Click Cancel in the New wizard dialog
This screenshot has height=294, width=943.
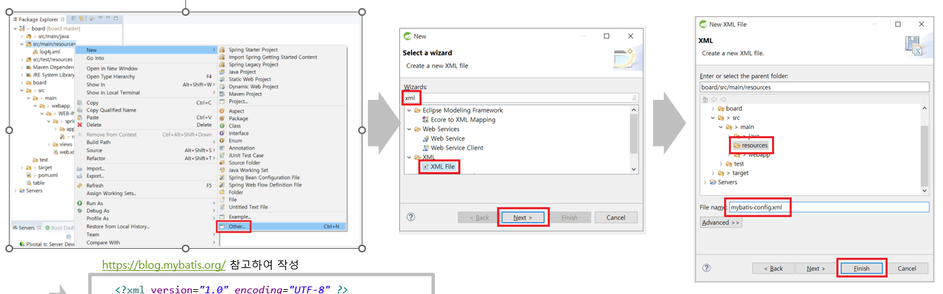click(x=616, y=217)
